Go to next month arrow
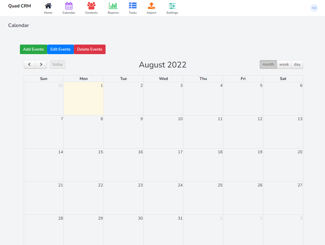Image resolution: width=325 pixels, height=245 pixels. 41,64
